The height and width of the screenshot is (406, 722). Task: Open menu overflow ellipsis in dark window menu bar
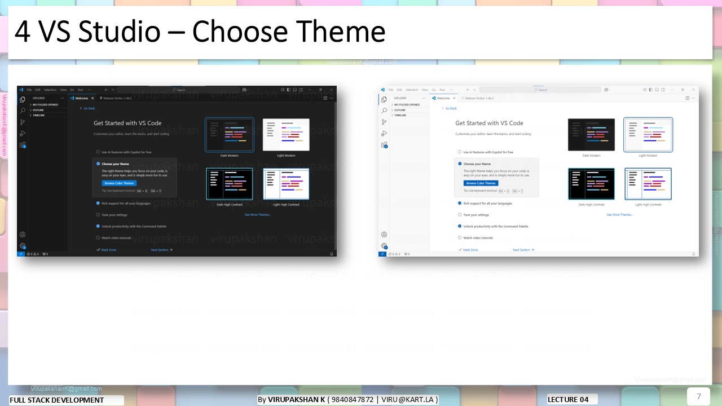(89, 90)
